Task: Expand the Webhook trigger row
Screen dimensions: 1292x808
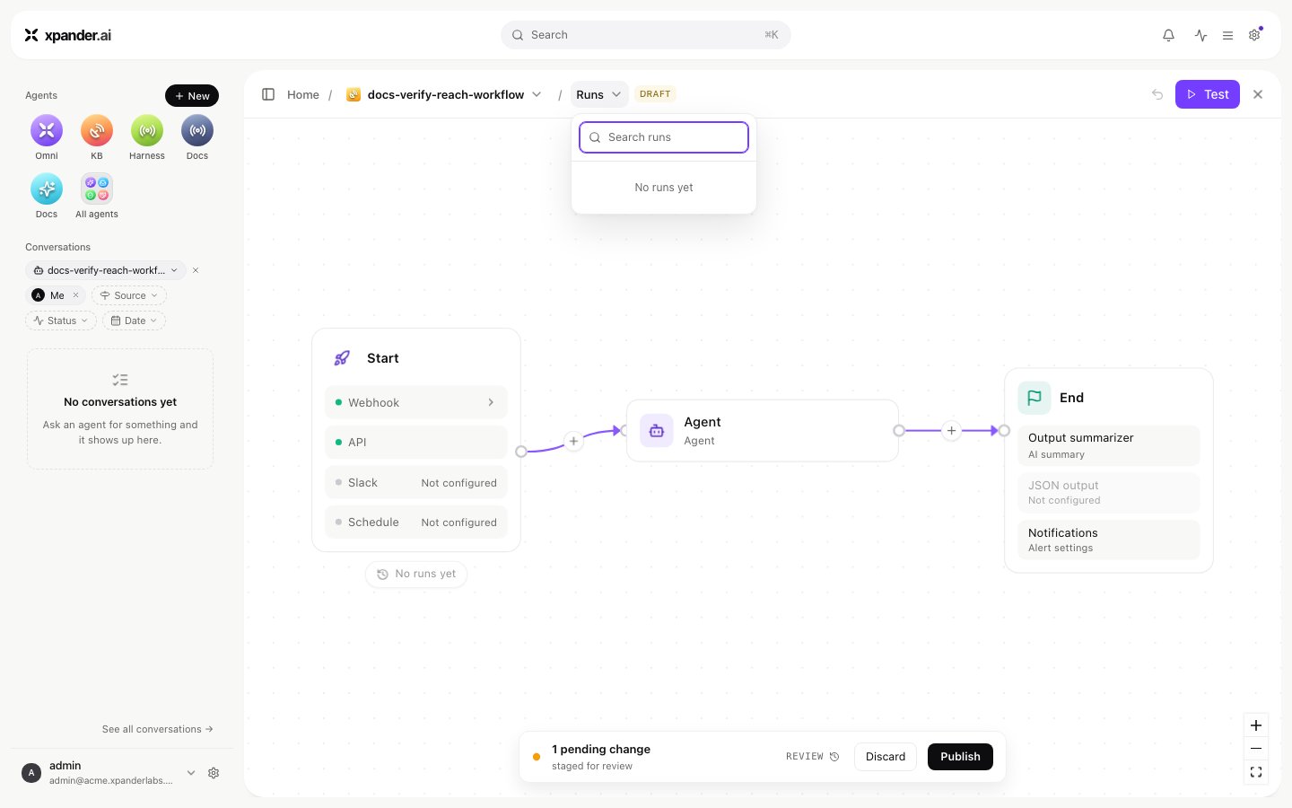Action: 416,402
